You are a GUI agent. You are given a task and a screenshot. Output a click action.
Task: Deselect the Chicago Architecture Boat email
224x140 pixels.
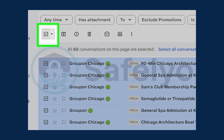pos(46,122)
